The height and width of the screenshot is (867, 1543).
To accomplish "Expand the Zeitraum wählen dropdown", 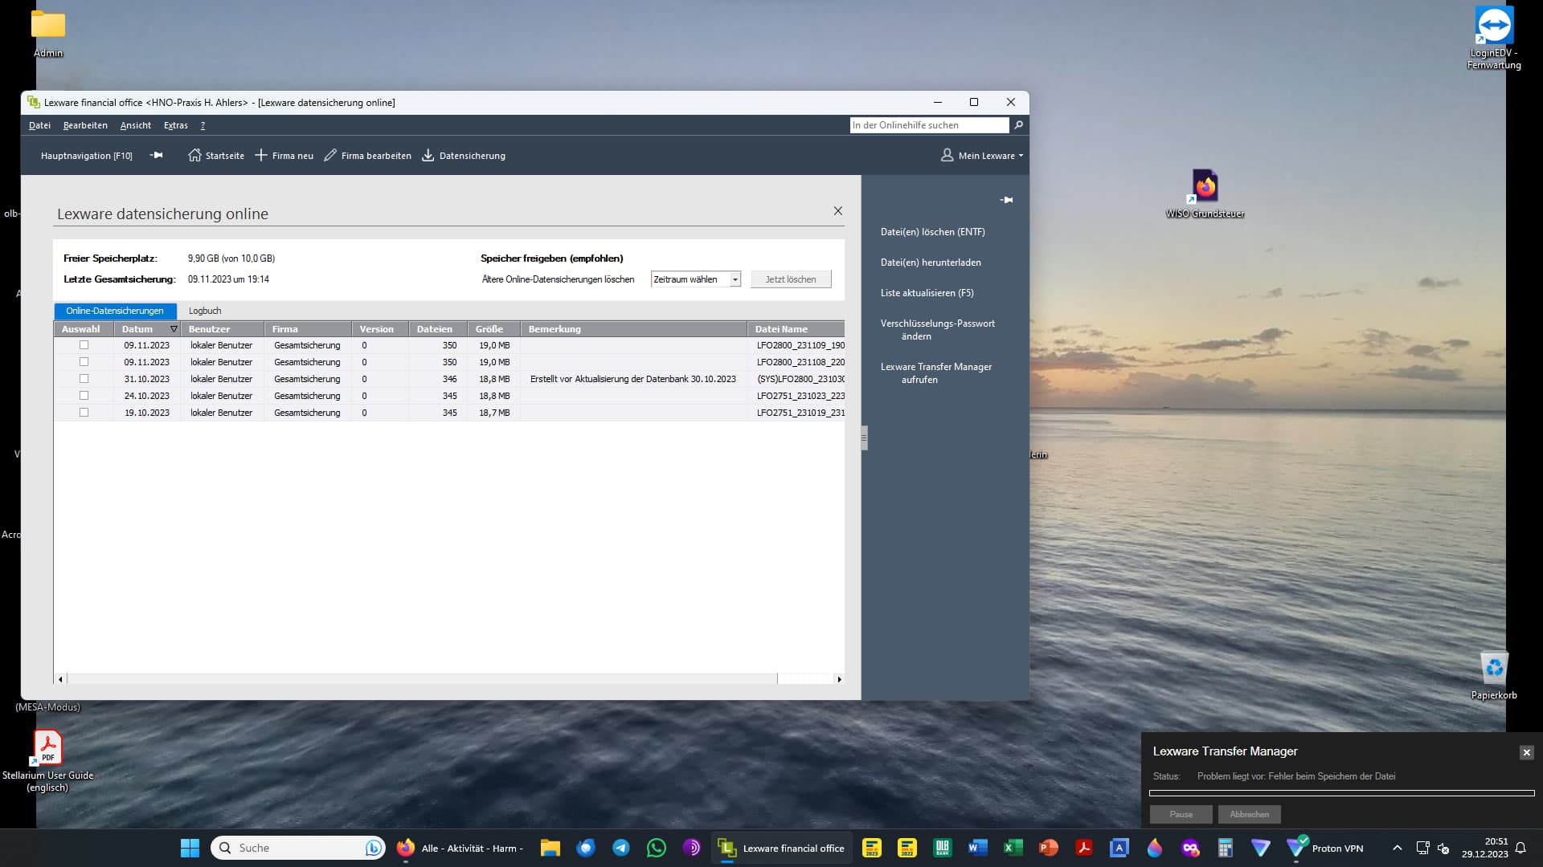I will [x=735, y=279].
